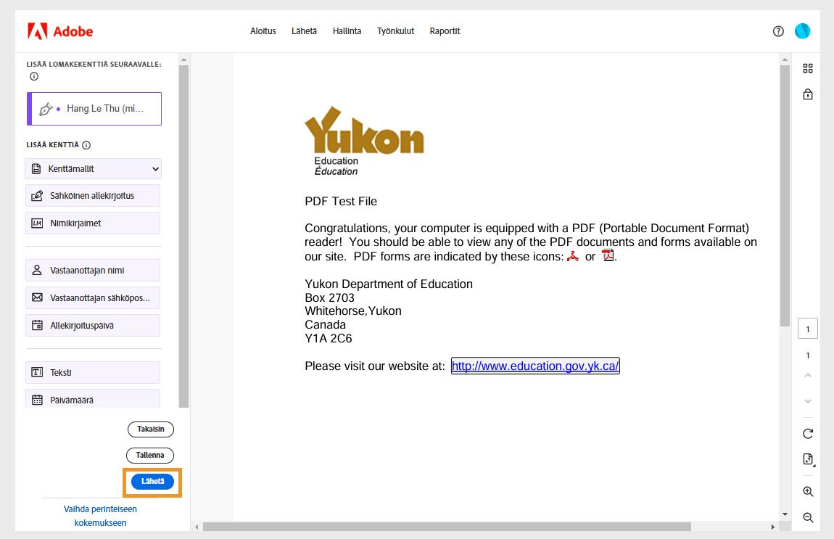This screenshot has height=539, width=834.
Task: Go to previous page with up chevron
Action: point(808,375)
